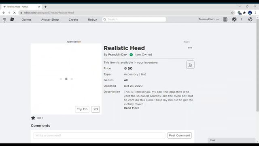Switch the preview to 2D
259x146 pixels.
[96, 109]
